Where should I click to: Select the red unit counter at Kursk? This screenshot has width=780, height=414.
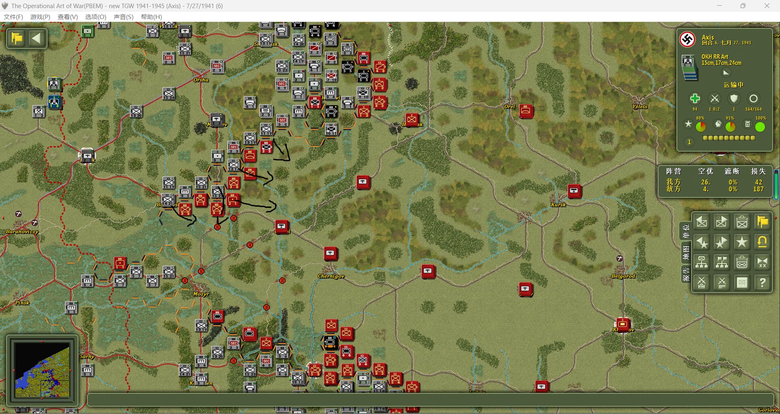(574, 191)
